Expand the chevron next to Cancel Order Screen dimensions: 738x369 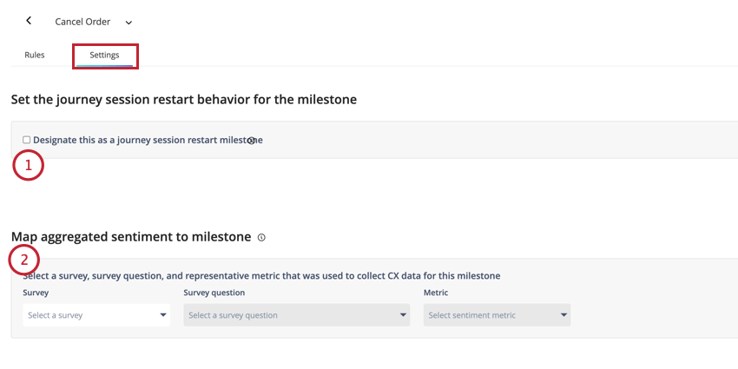pos(128,22)
